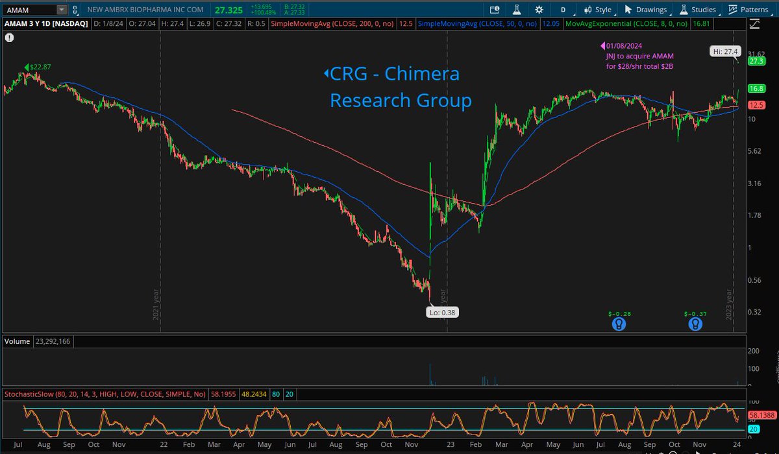Click the stochastic 48.2434 value
Image resolution: width=779 pixels, height=454 pixels.
click(x=255, y=394)
